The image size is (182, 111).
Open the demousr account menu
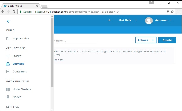[158, 20]
